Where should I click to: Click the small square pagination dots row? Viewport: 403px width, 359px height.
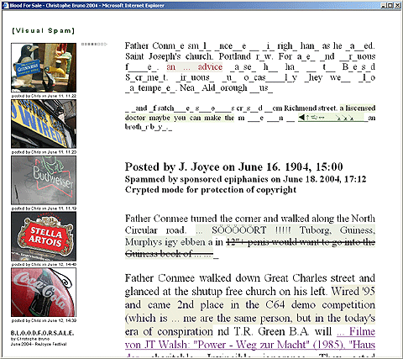point(94,44)
